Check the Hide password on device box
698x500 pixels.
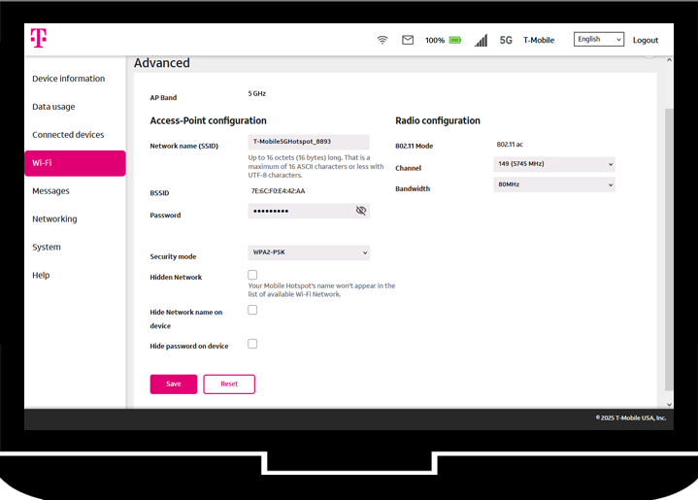click(x=252, y=344)
